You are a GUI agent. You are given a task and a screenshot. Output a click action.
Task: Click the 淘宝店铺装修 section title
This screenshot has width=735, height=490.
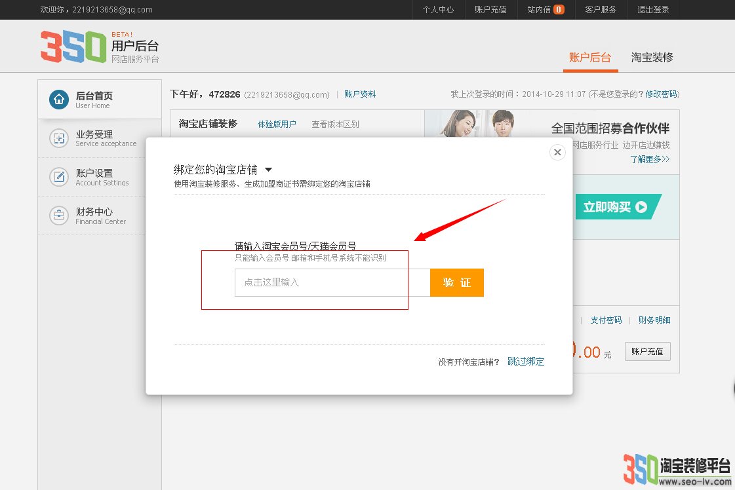pyautogui.click(x=208, y=123)
